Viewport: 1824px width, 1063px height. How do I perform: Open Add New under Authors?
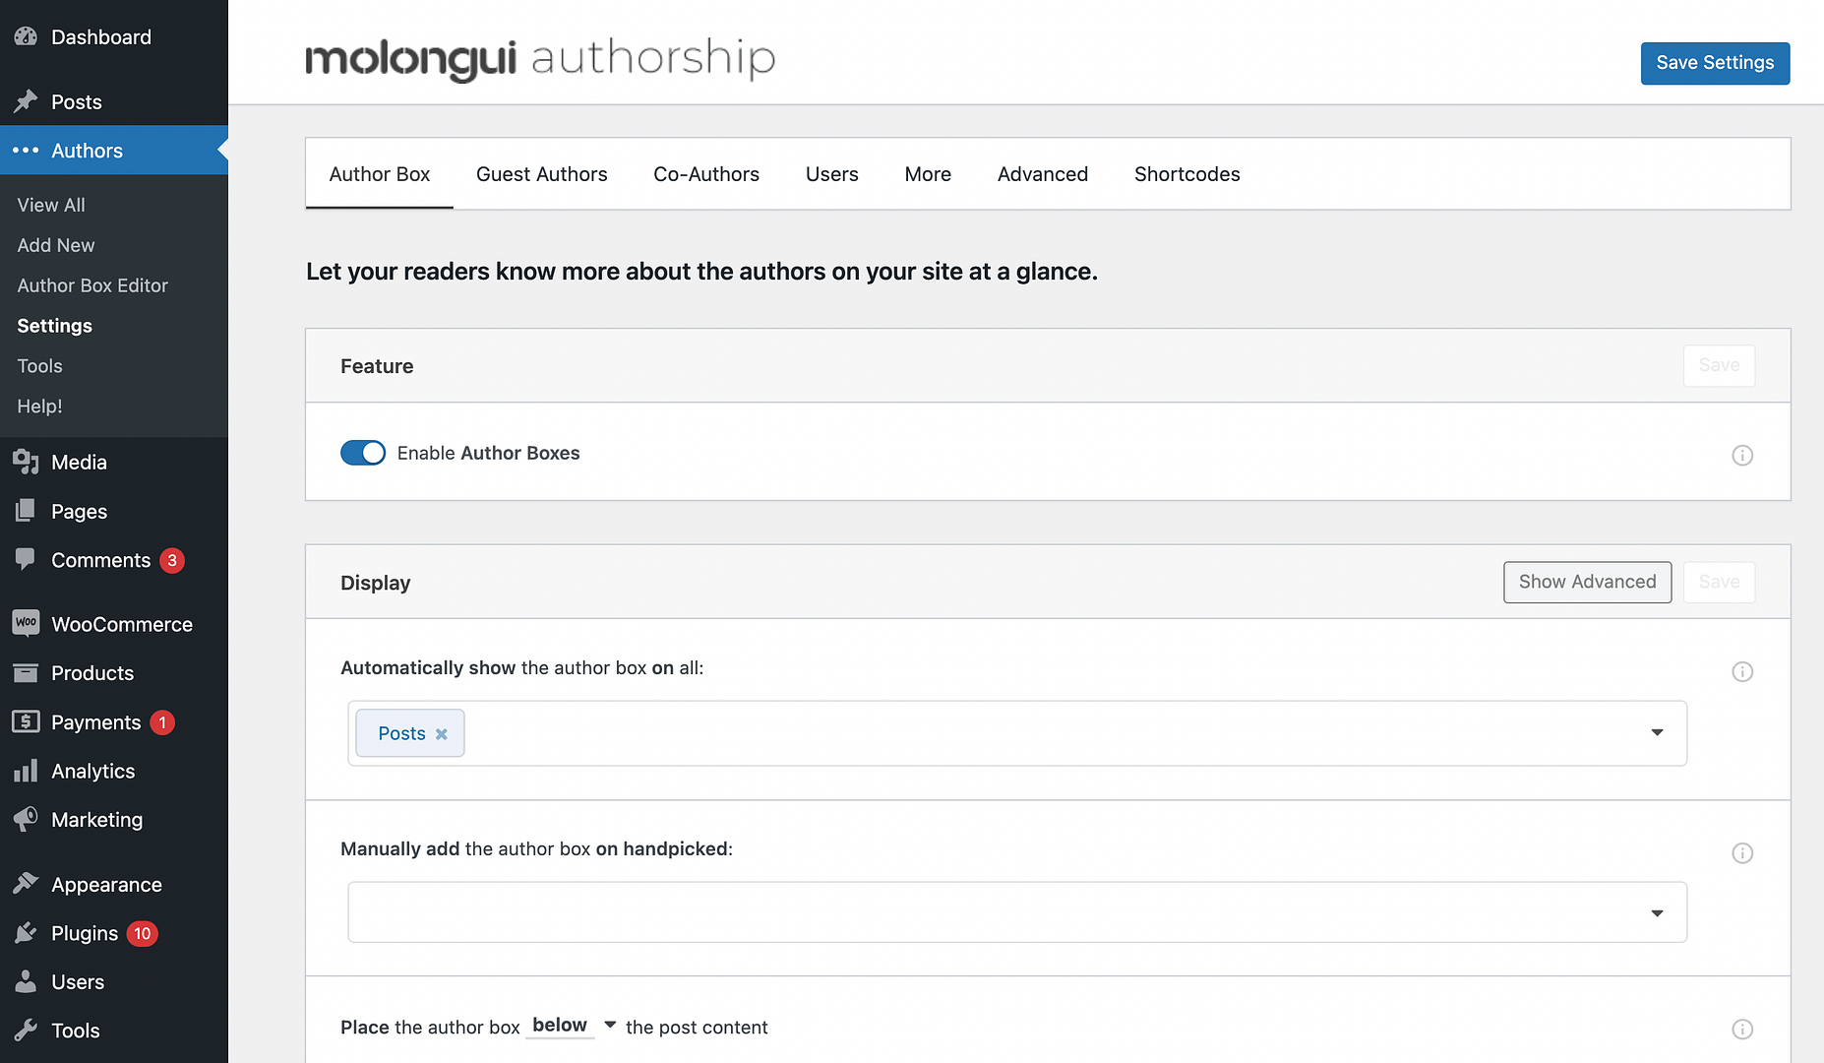coord(56,245)
